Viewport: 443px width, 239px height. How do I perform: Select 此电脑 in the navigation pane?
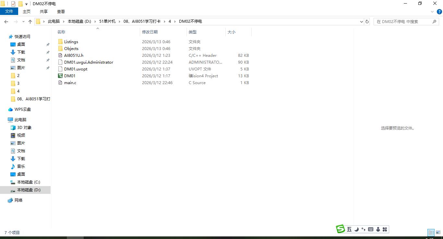[x=20, y=120]
